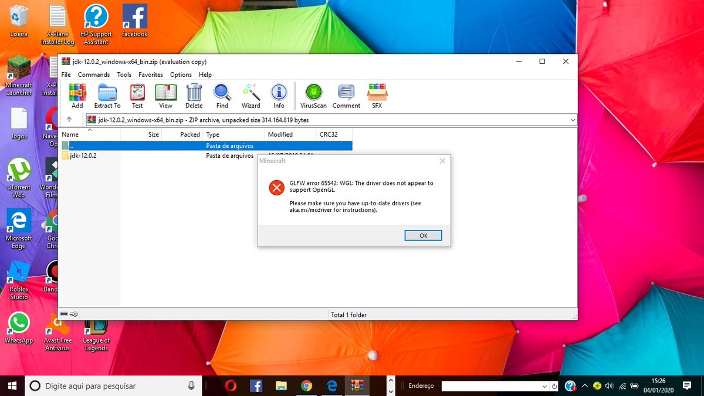This screenshot has height=396, width=704.
Task: Launch Microsoft Edge desktop shortcut
Action: [x=19, y=229]
